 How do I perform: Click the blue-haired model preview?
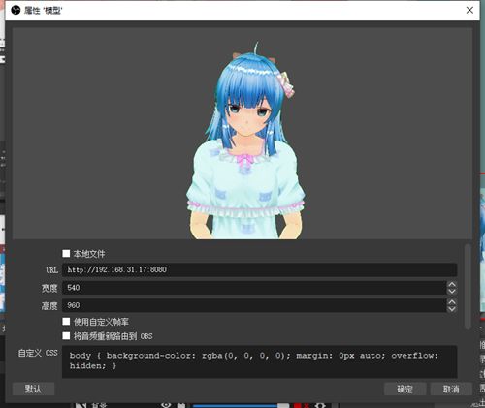click(x=245, y=141)
